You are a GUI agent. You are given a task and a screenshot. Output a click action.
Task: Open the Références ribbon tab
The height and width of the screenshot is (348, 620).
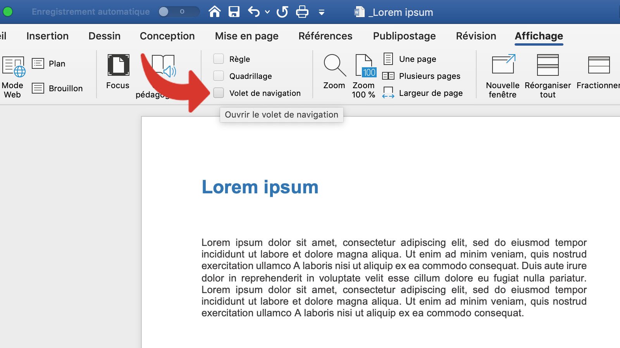(325, 36)
